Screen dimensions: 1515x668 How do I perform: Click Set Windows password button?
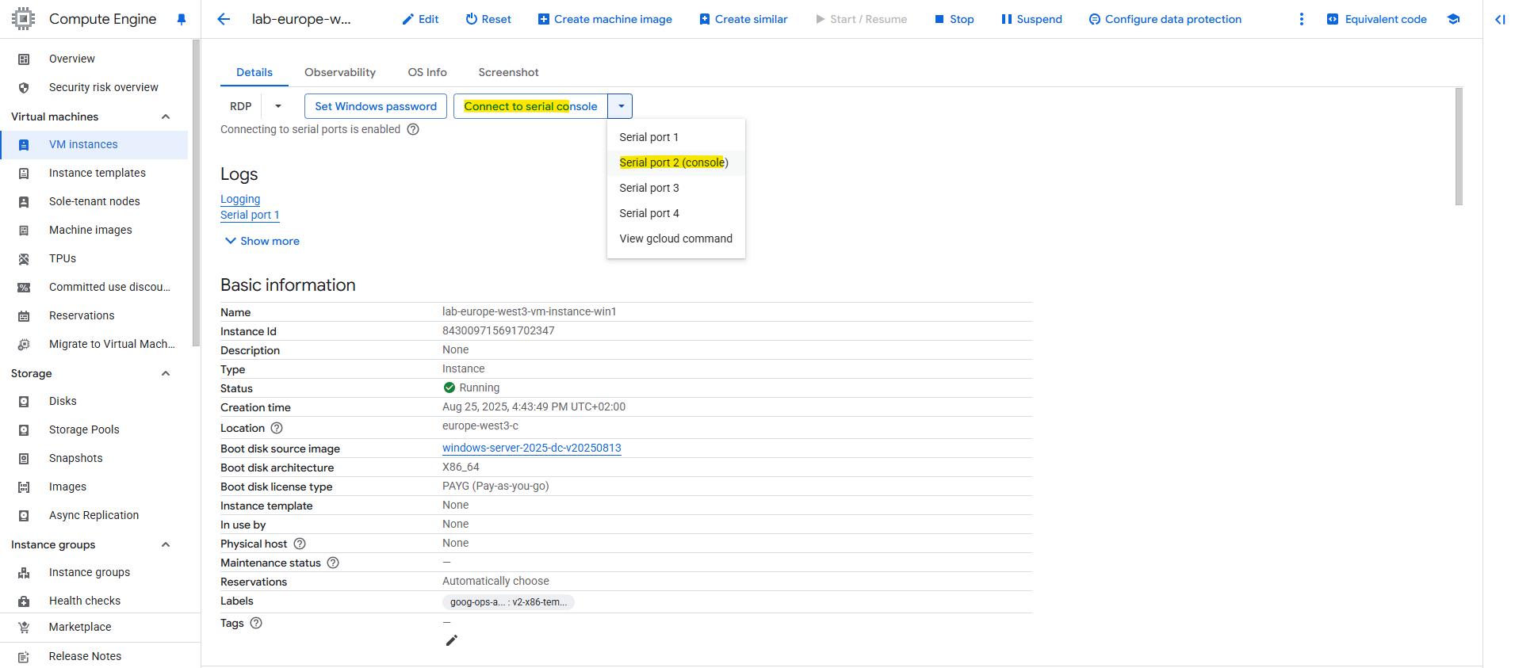click(376, 106)
